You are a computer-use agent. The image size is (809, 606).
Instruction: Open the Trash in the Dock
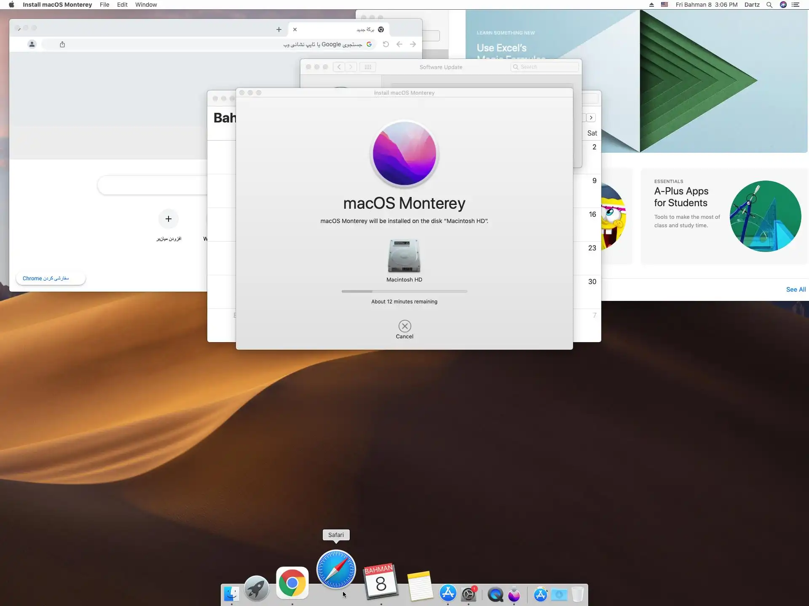point(578,594)
